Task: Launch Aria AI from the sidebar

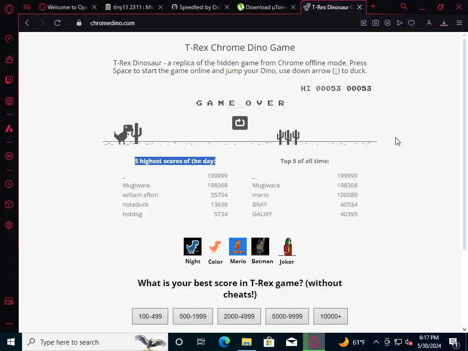Action: (x=9, y=128)
